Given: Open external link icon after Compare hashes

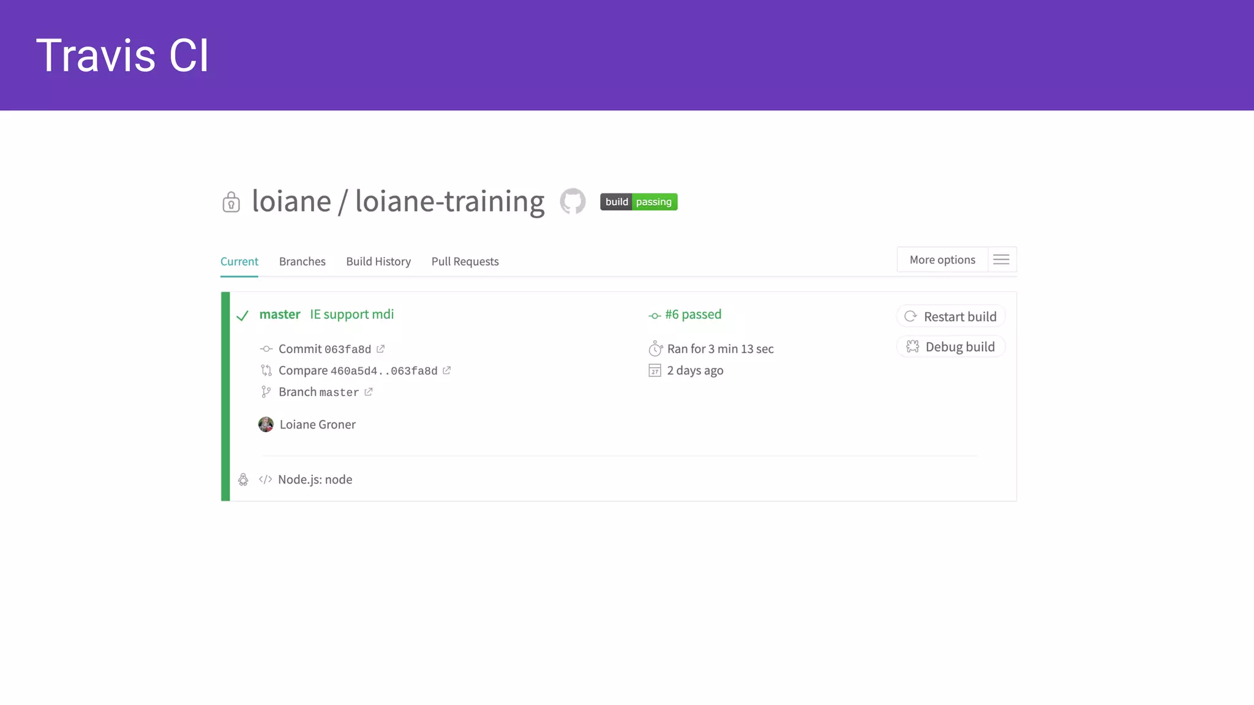Looking at the screenshot, I should point(446,370).
